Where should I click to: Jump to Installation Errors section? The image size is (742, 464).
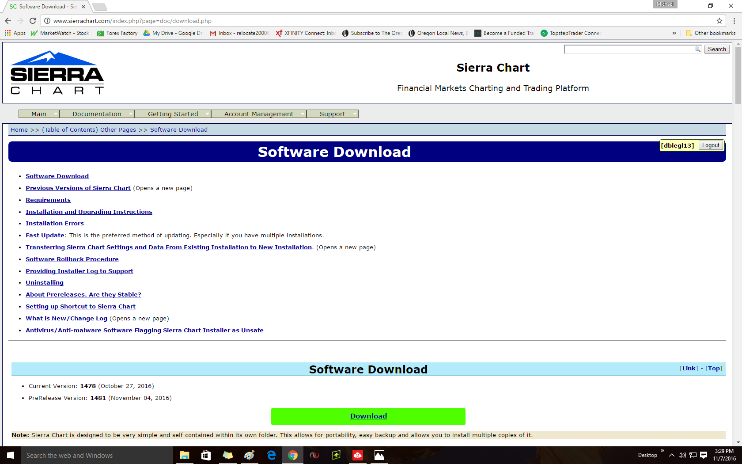coord(55,224)
